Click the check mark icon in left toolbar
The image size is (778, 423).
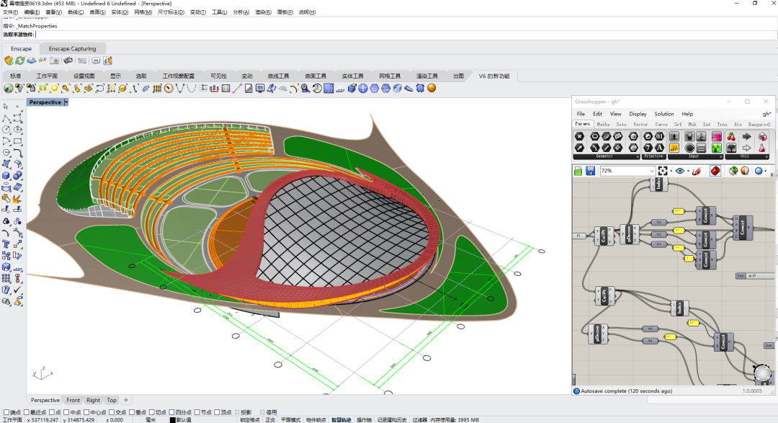pos(17,290)
